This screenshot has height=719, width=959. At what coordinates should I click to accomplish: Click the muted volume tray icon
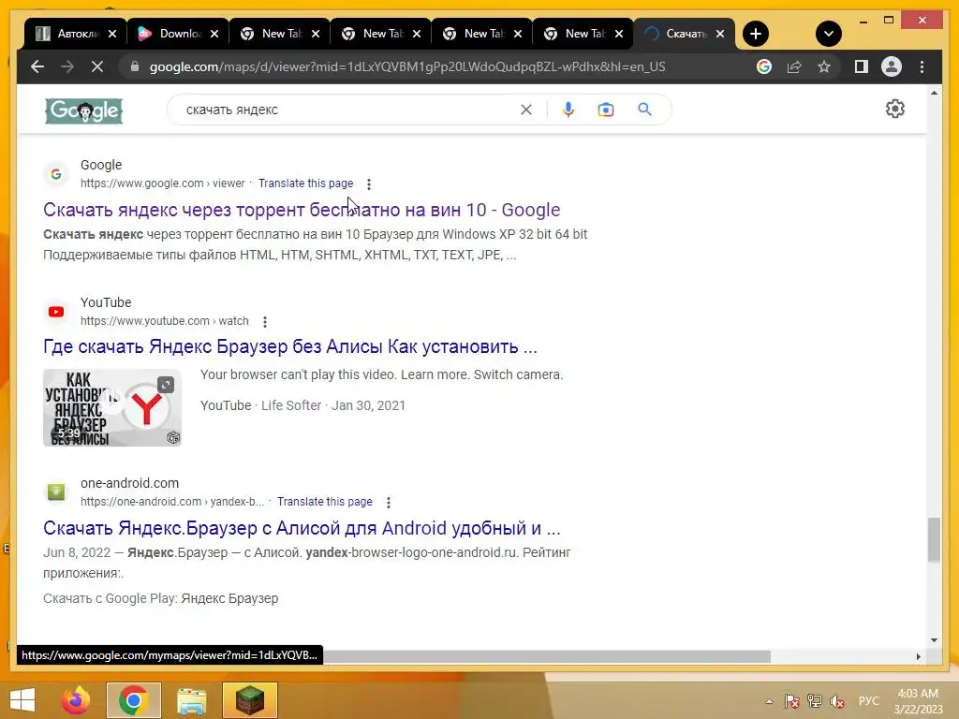(837, 701)
